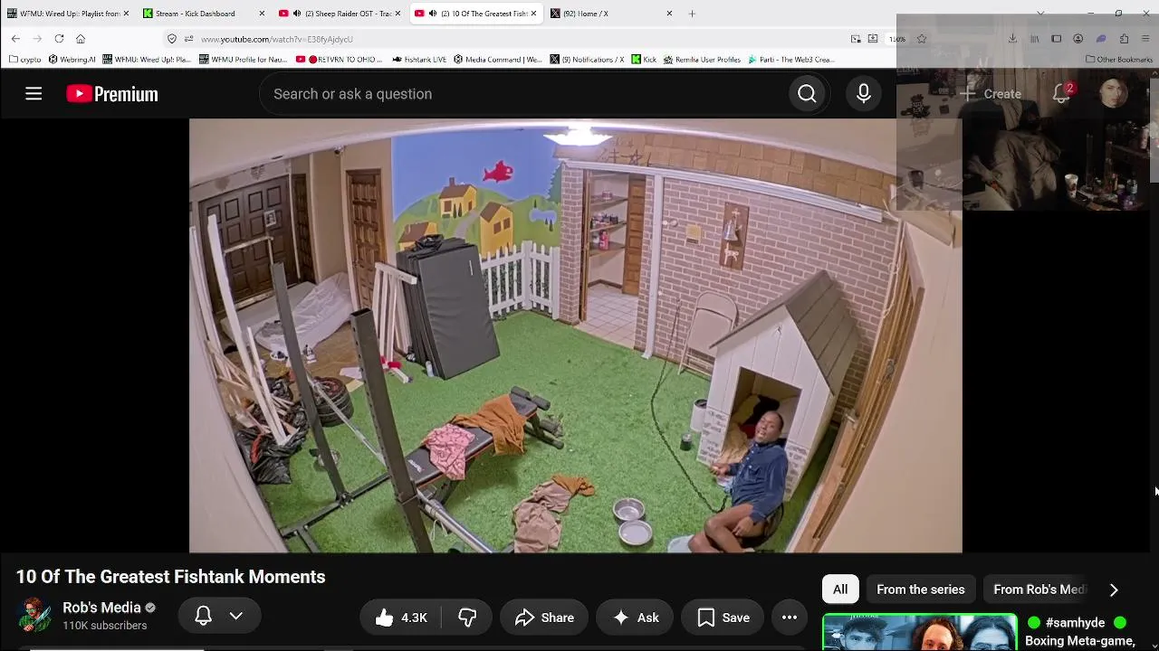Open the Parti Web3 bookmark
The image size is (1159, 651).
[x=790, y=60]
